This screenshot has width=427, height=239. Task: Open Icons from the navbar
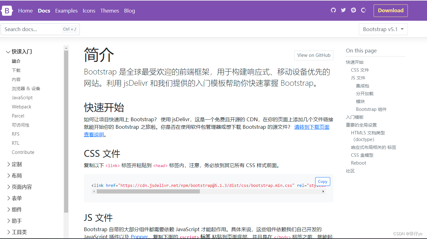tap(89, 11)
